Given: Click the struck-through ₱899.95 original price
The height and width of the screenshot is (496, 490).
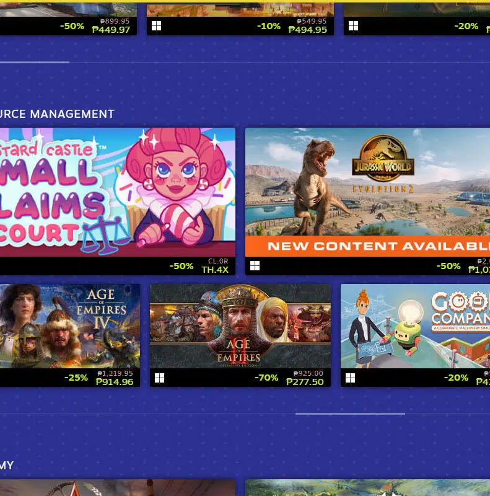Looking at the screenshot, I should tap(115, 21).
